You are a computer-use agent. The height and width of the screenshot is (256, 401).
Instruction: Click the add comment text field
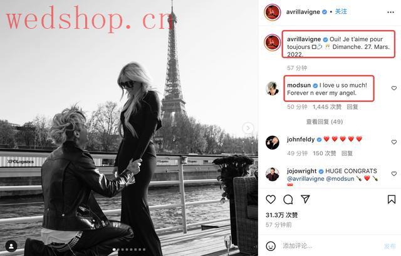[330, 246]
